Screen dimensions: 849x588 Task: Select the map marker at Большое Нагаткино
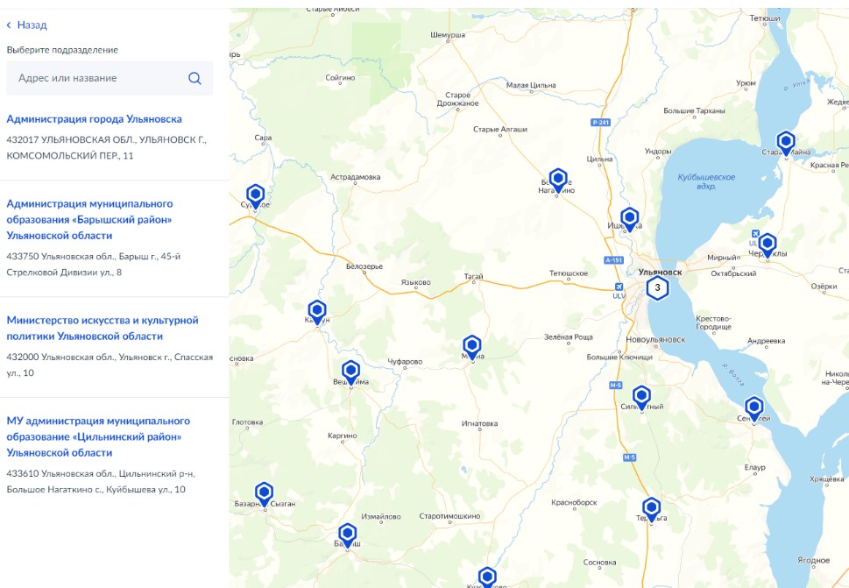point(558,179)
